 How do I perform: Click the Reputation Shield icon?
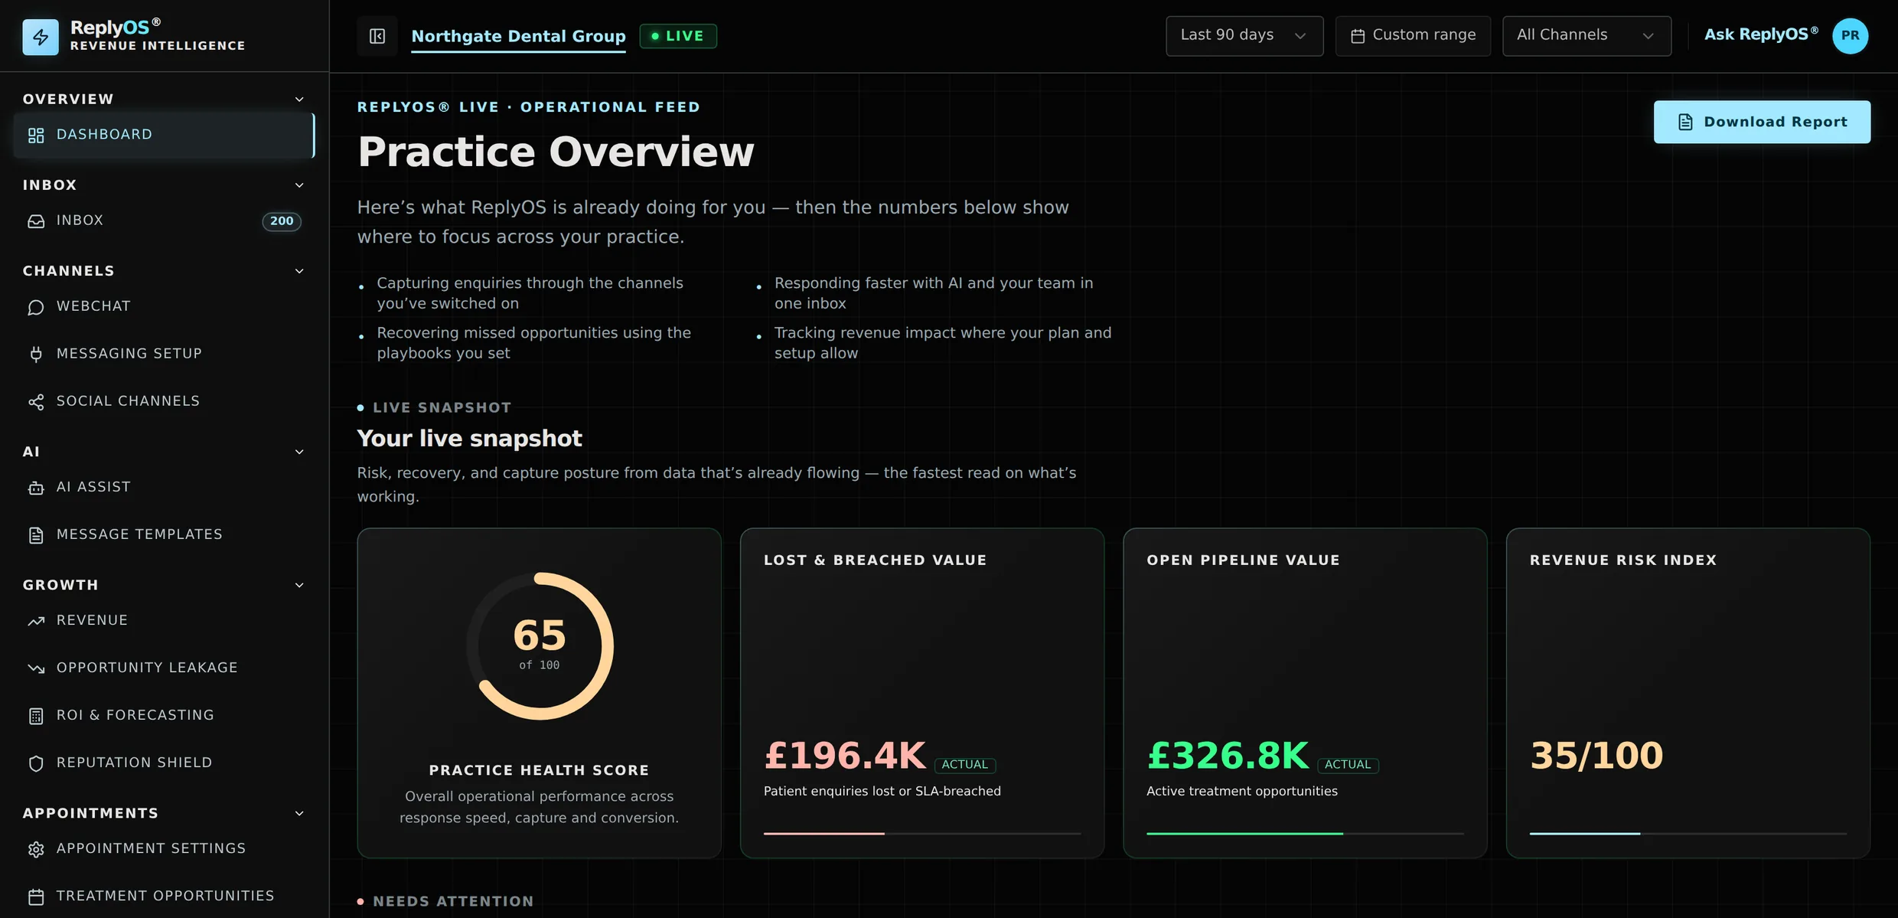36,763
